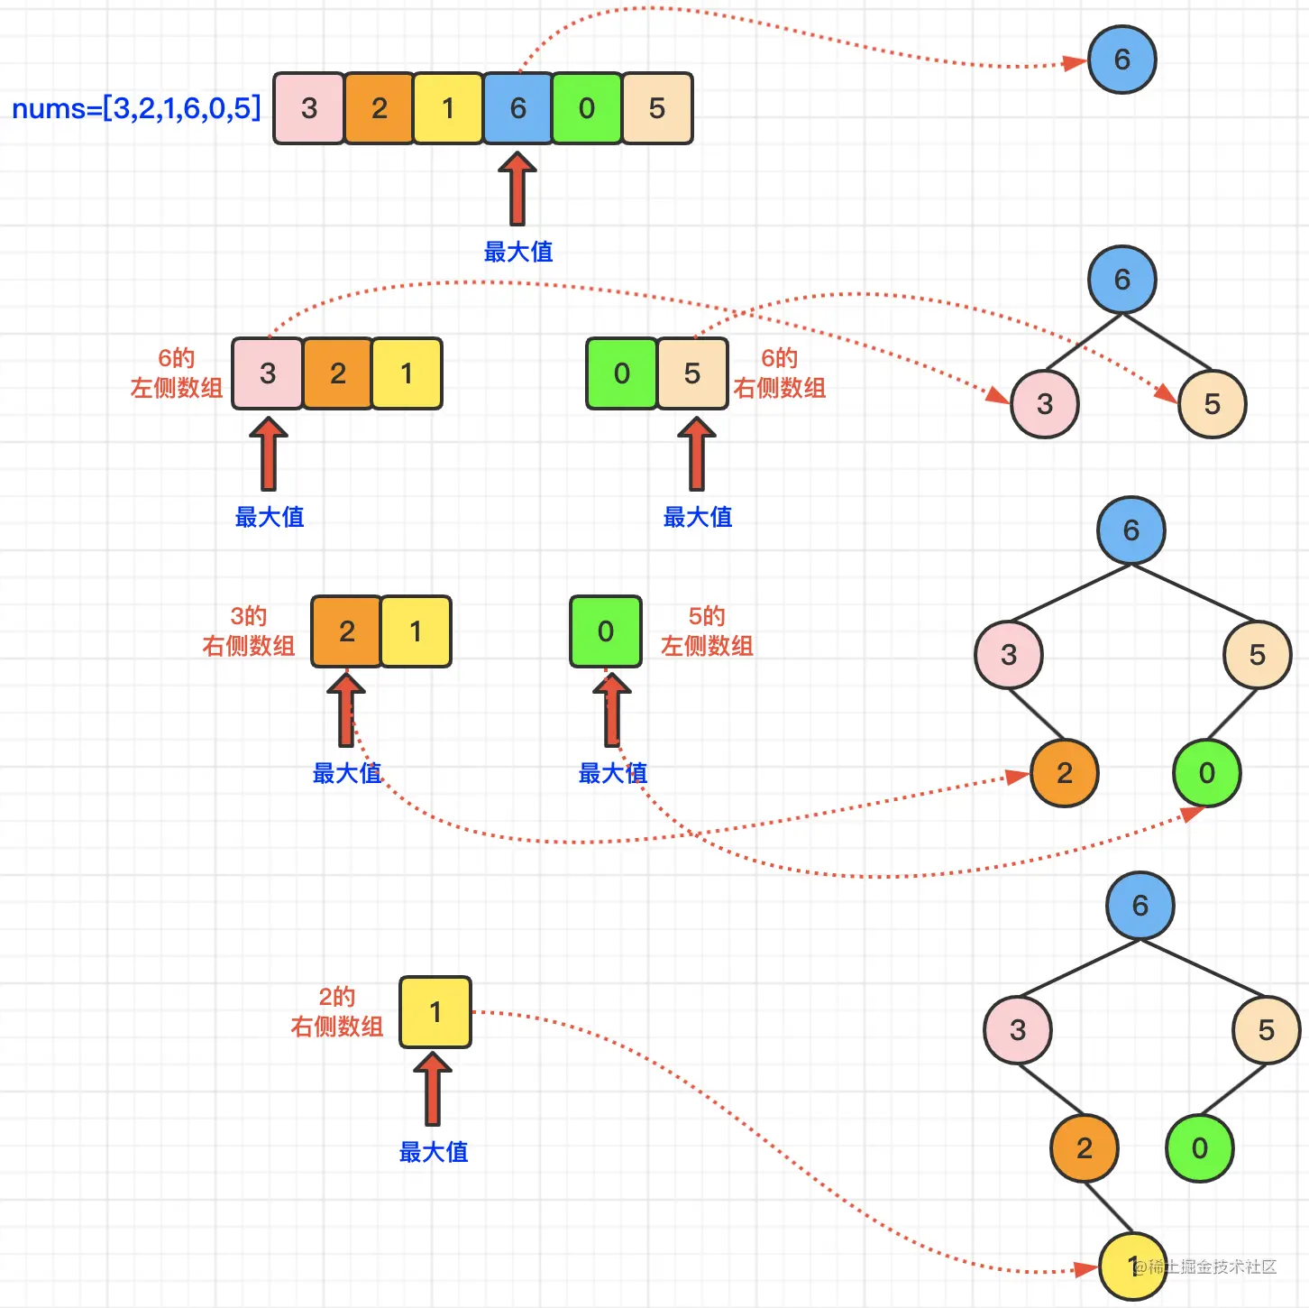Click the 最大值 label under blue cell 6
Screen dimensions: 1309x1308
(x=518, y=252)
